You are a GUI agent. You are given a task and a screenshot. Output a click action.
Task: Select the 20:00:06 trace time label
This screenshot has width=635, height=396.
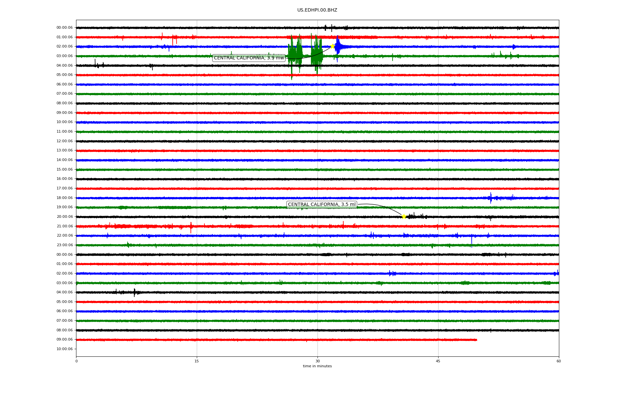(x=64, y=217)
